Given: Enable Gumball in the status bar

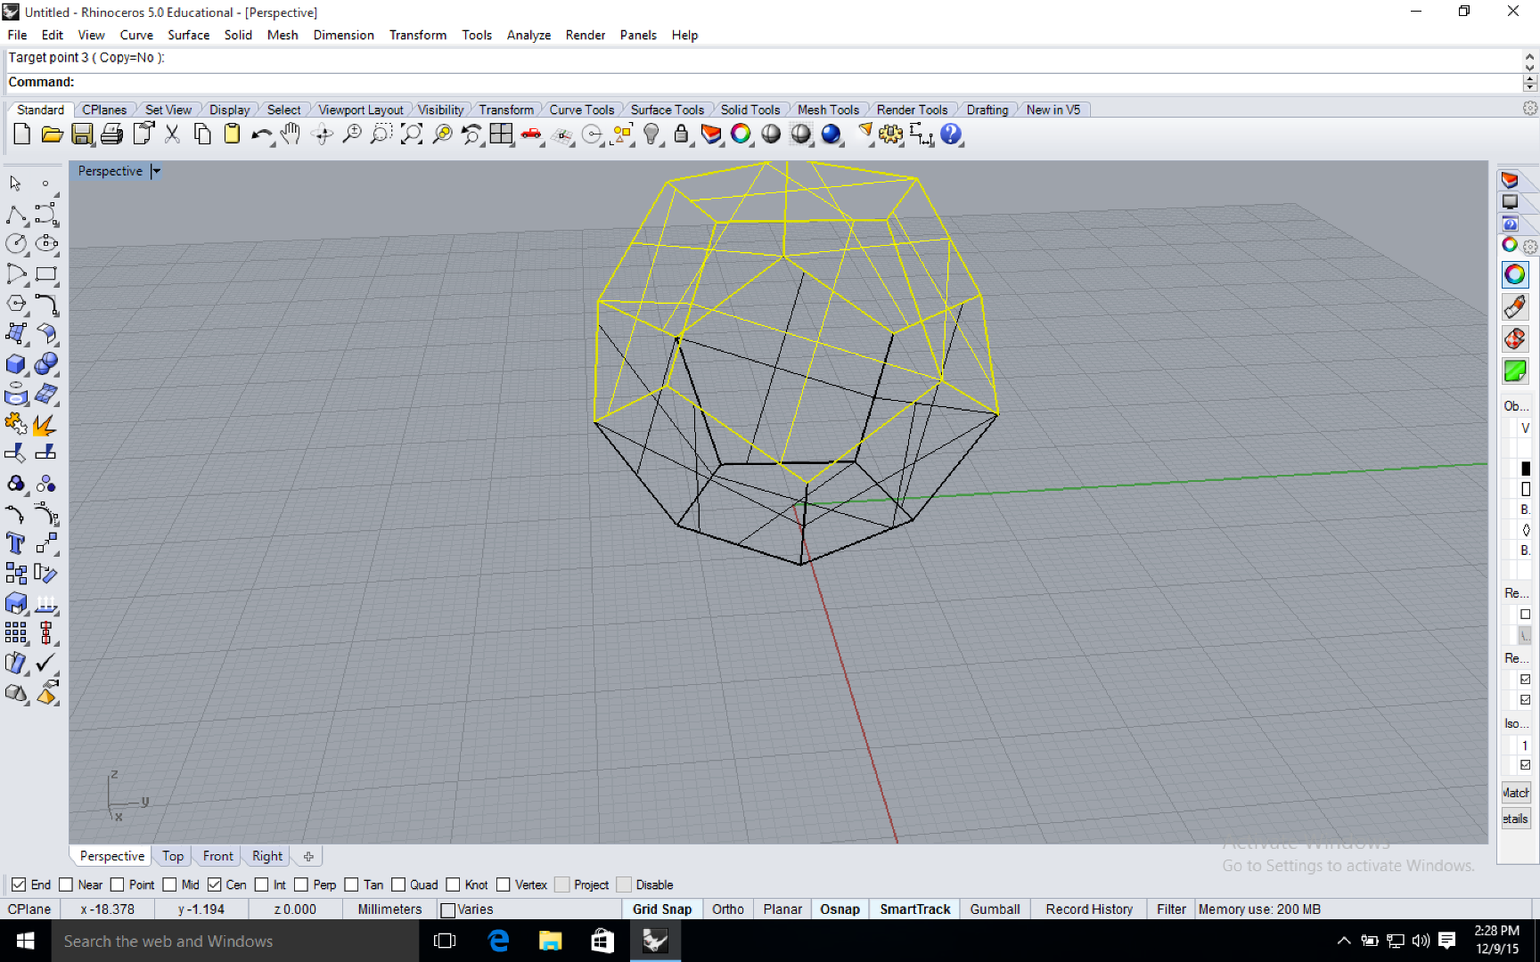Looking at the screenshot, I should coord(994,909).
